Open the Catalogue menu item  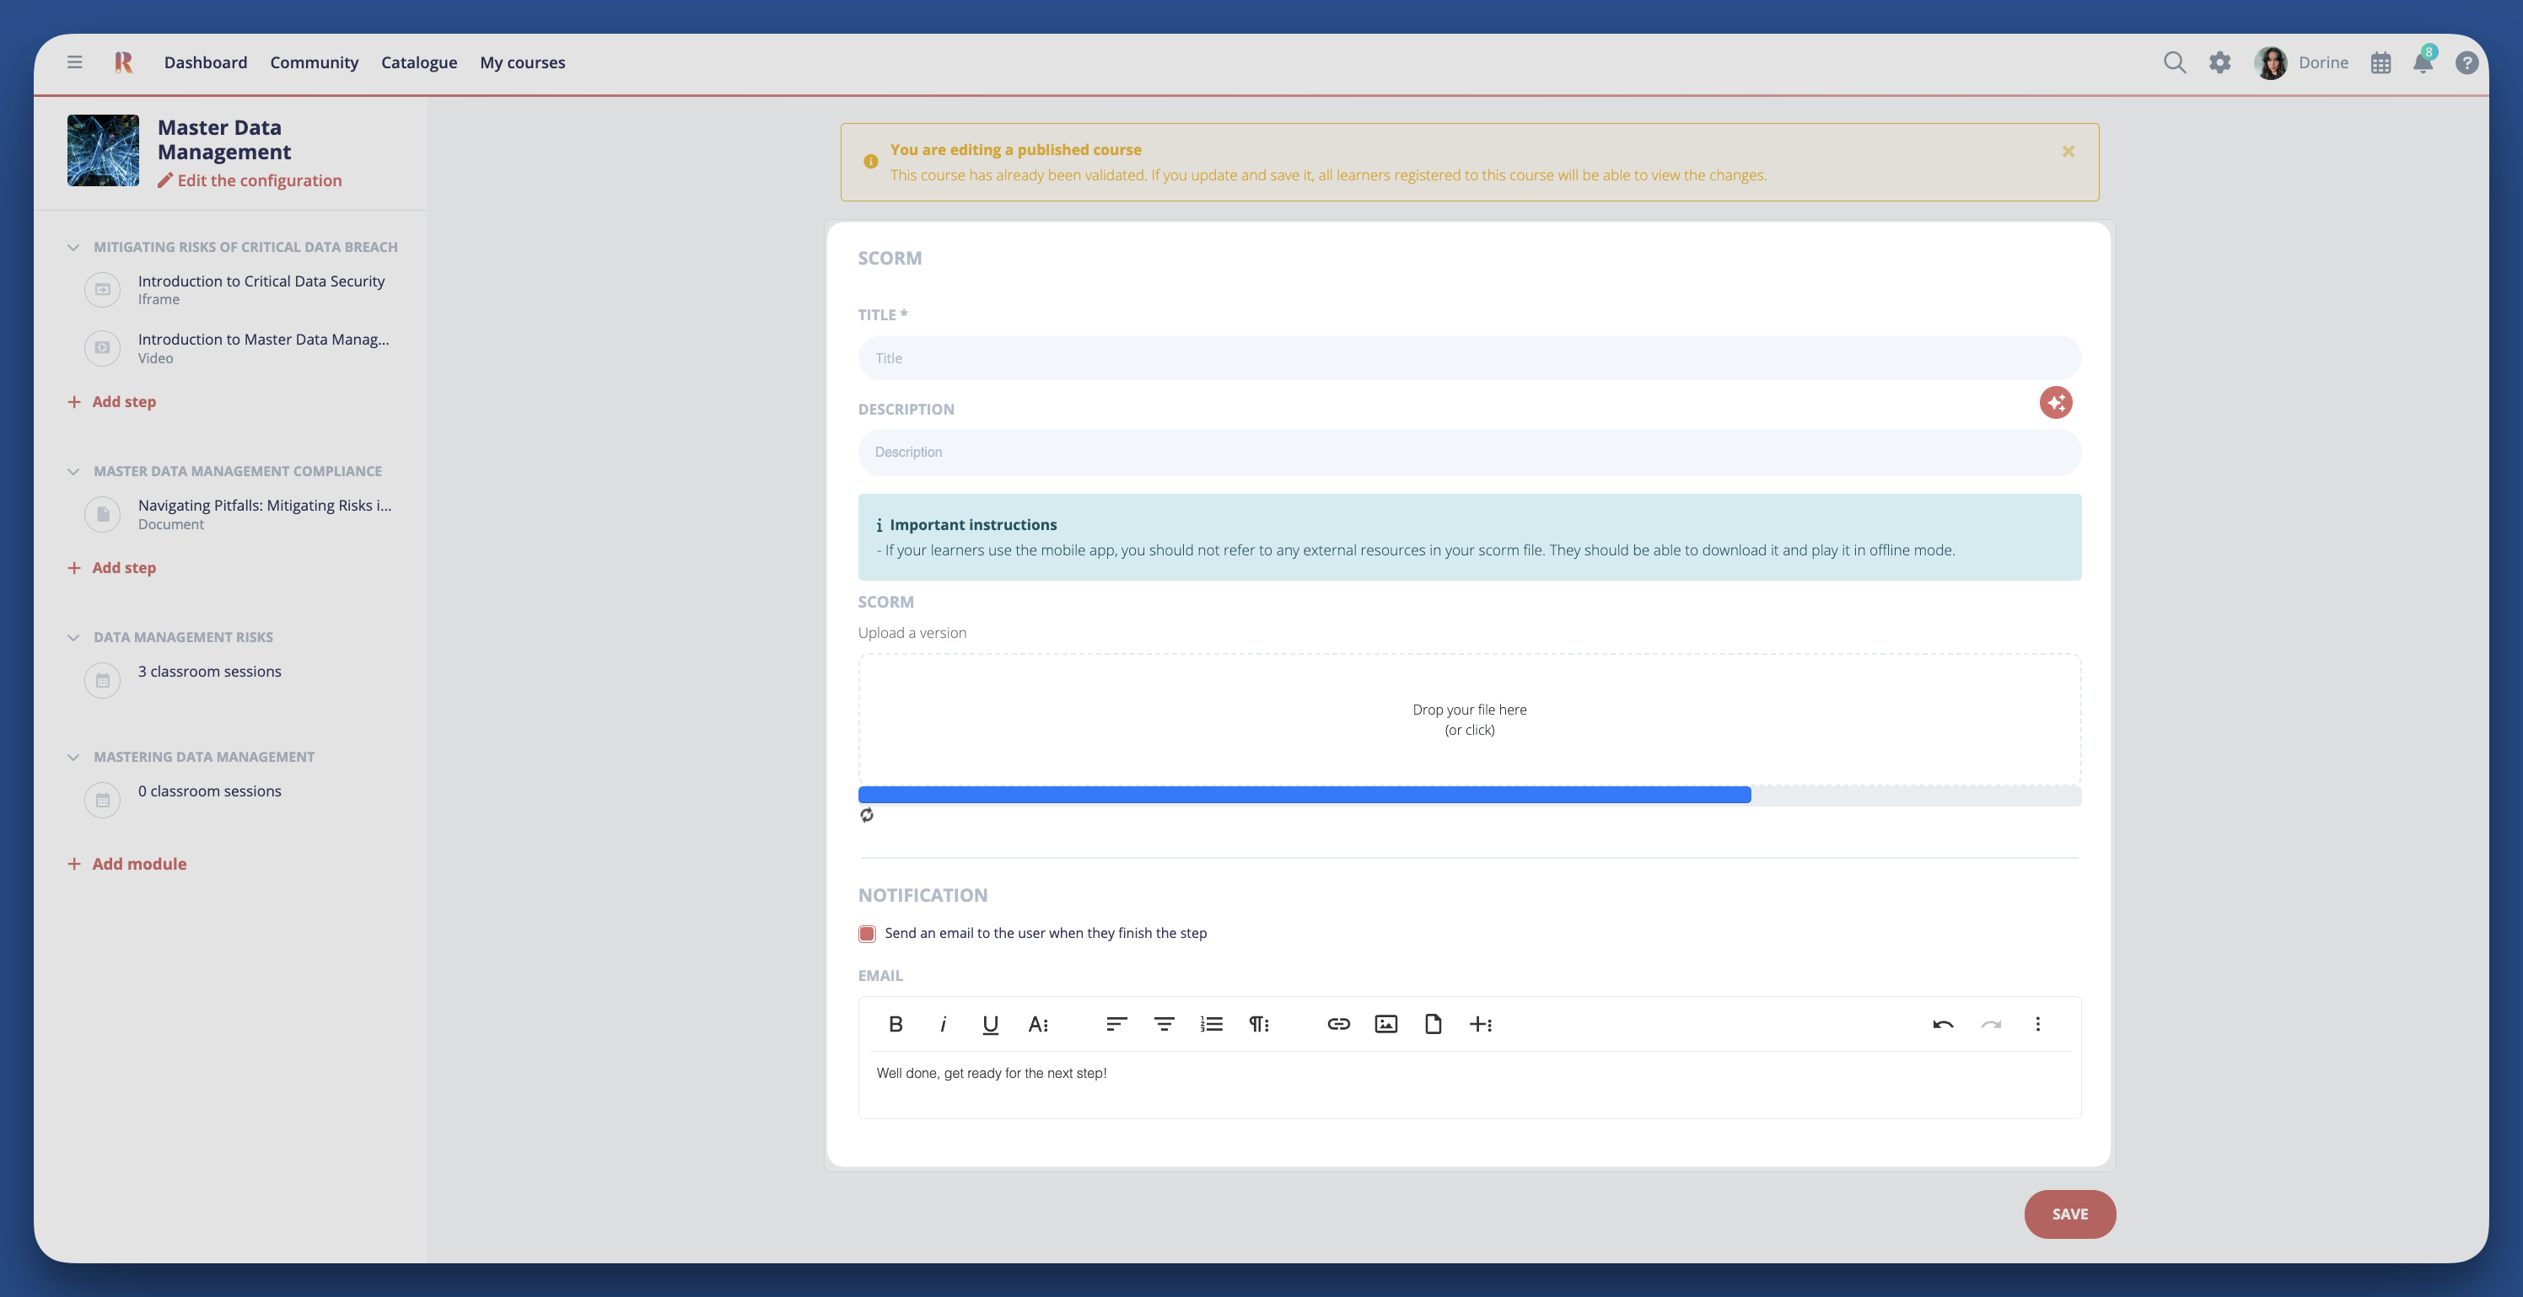[418, 62]
